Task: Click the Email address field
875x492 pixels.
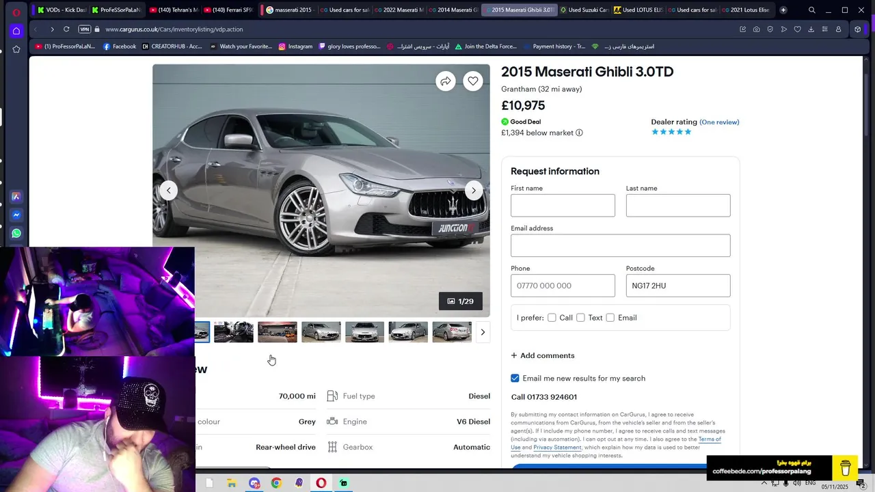Action: tap(621, 246)
